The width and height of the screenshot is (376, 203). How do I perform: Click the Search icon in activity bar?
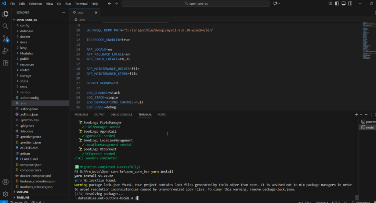6,26
